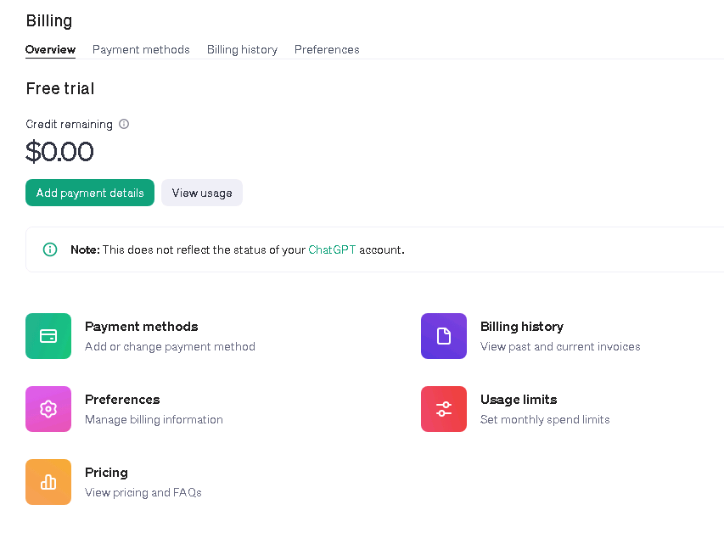
Task: Click the green info icon in the note banner
Action: point(49,249)
